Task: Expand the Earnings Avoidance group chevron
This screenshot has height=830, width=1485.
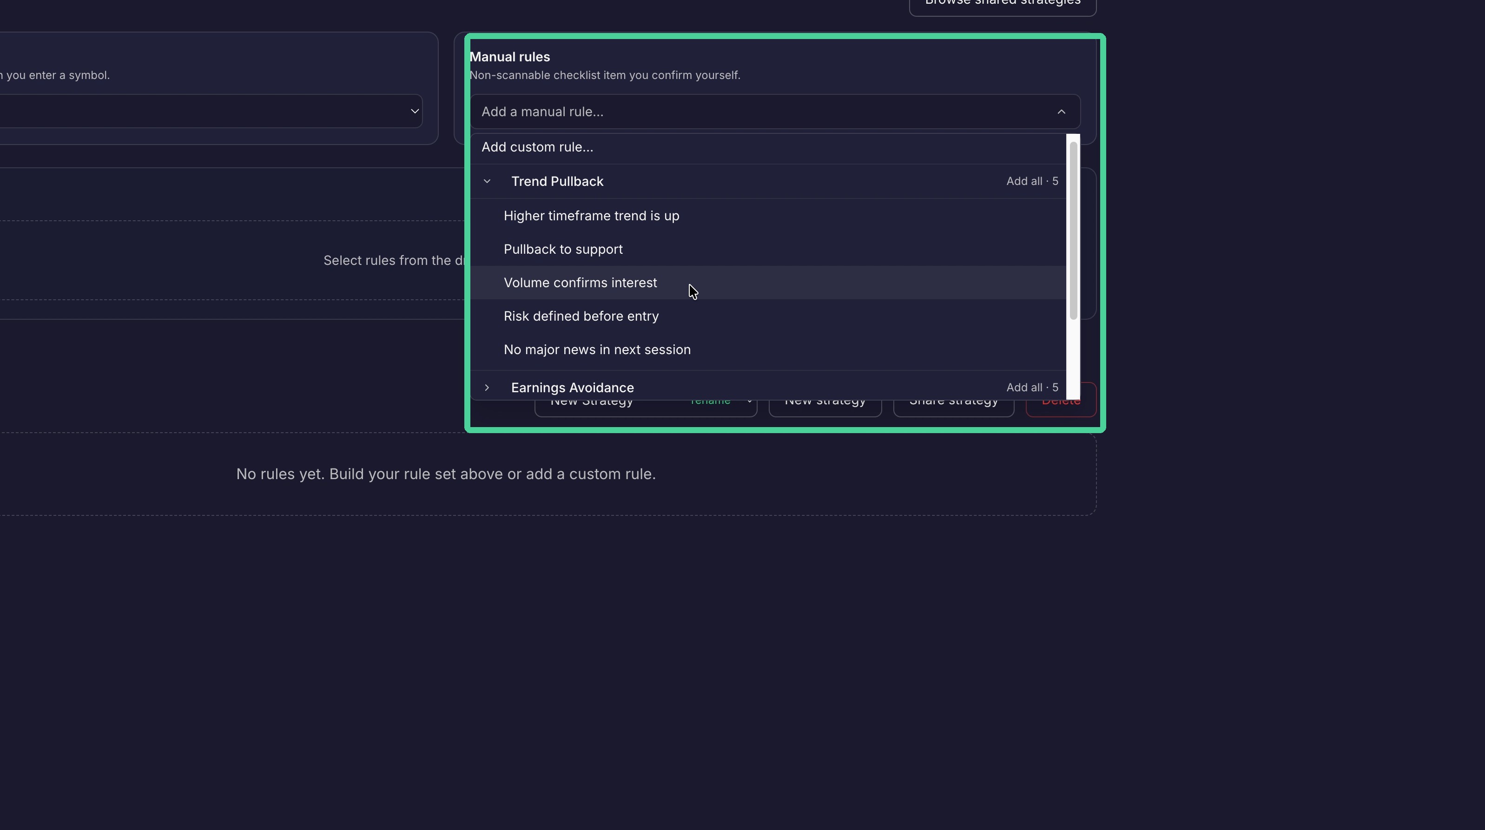Action: click(x=487, y=388)
